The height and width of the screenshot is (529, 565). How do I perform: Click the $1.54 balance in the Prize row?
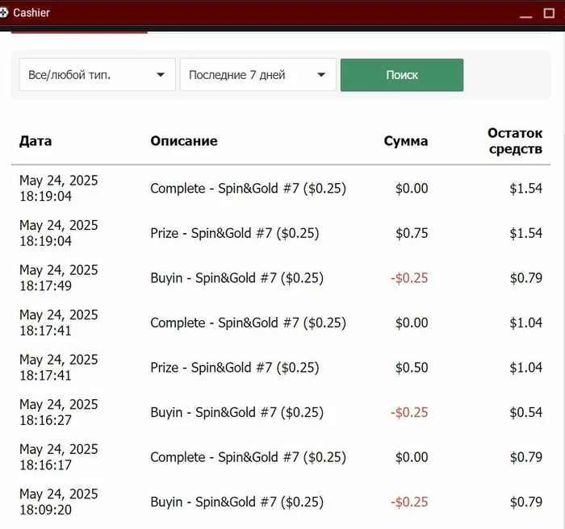[x=525, y=234]
